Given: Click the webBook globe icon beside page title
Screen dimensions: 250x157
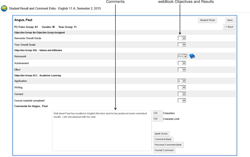Looking at the screenshot, I should (x=4, y=8).
